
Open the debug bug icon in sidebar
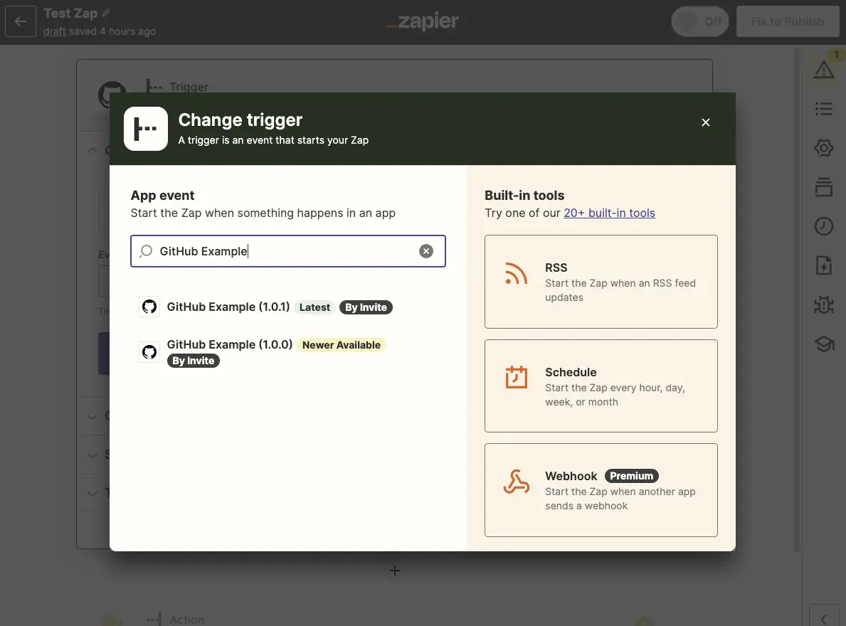(x=824, y=305)
